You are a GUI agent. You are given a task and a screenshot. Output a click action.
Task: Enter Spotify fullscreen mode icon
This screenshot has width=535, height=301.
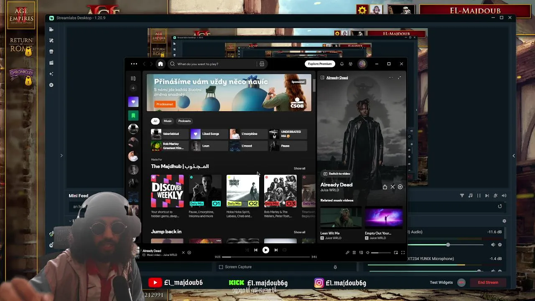tap(403, 253)
